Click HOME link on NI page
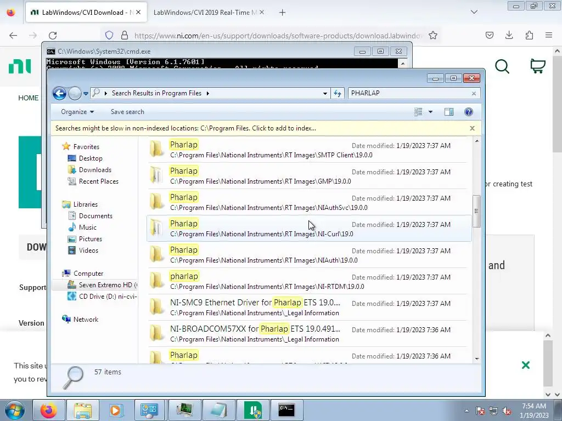Viewport: 562px width, 421px height. pyautogui.click(x=29, y=98)
